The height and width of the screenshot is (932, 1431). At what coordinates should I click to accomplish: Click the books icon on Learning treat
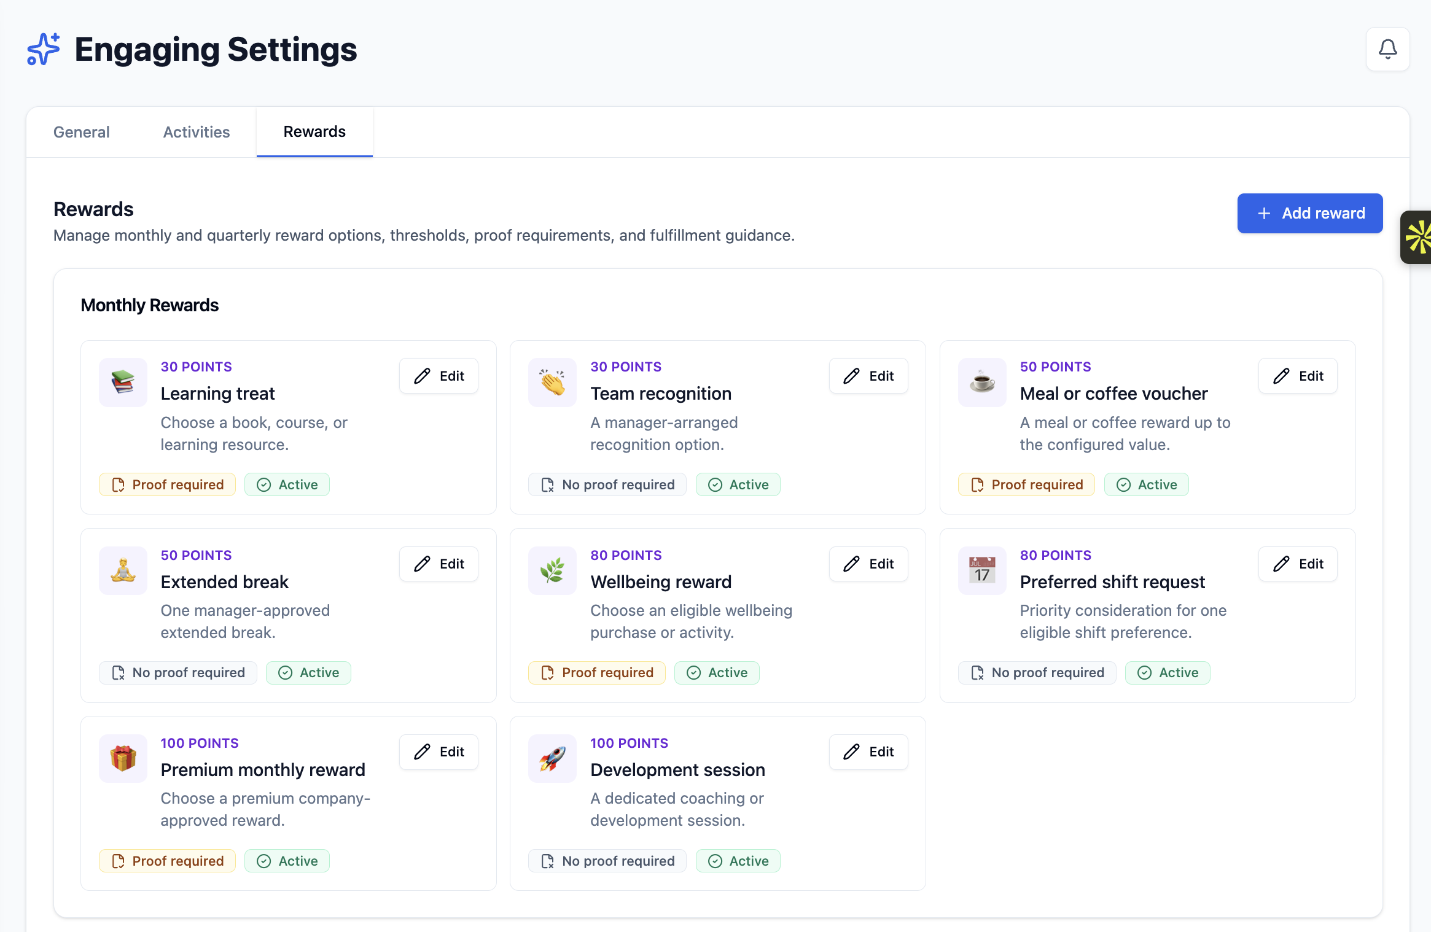(x=123, y=383)
